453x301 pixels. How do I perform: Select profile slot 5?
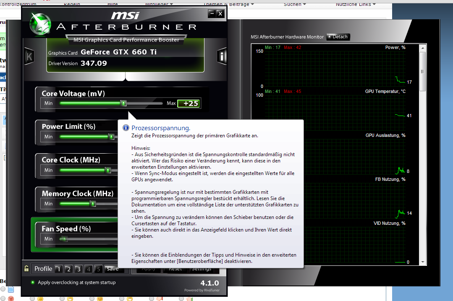click(98, 269)
